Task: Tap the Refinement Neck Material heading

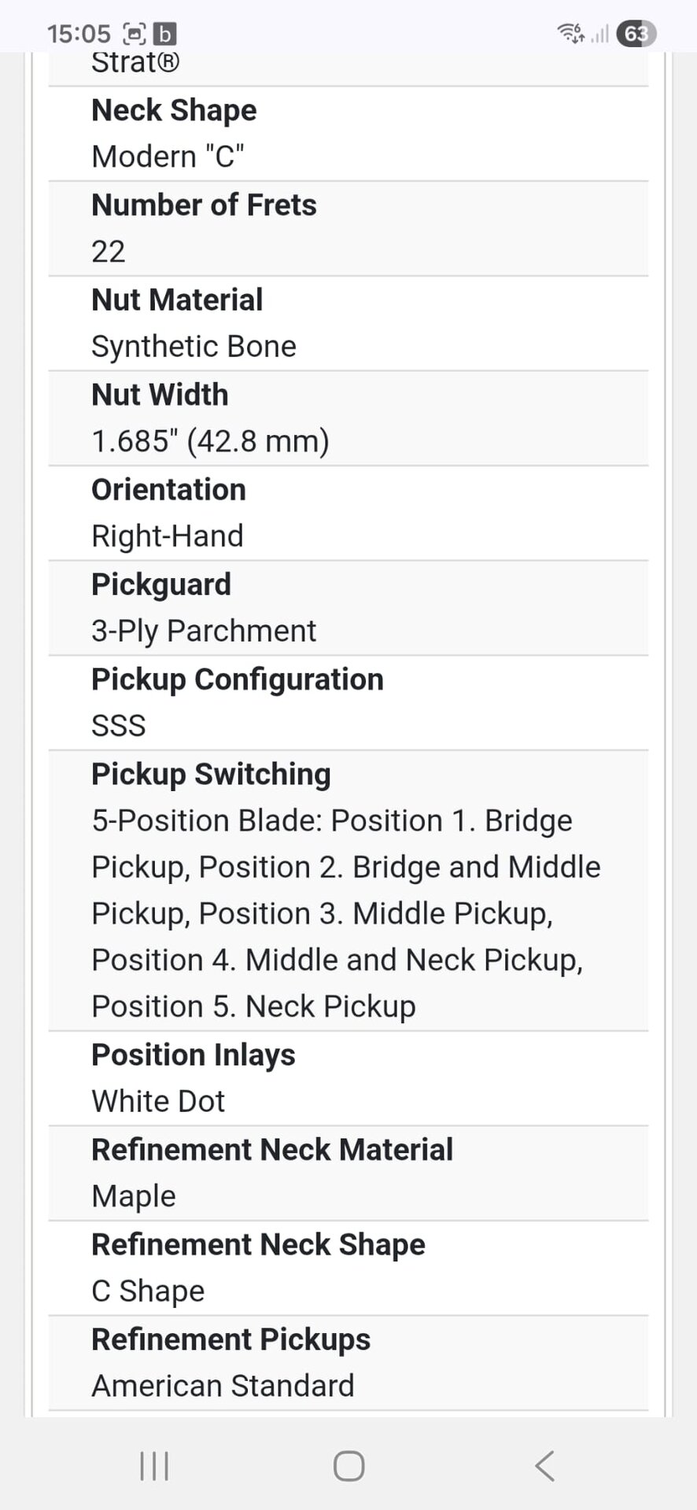Action: [272, 1150]
